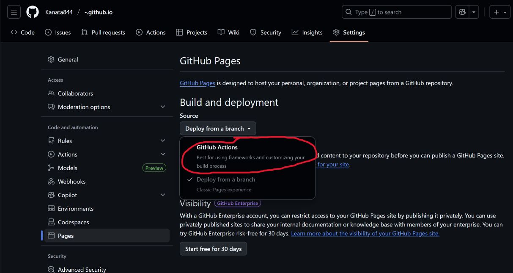The image size is (513, 273).
Task: Open the Environments settings section
Action: 76,208
